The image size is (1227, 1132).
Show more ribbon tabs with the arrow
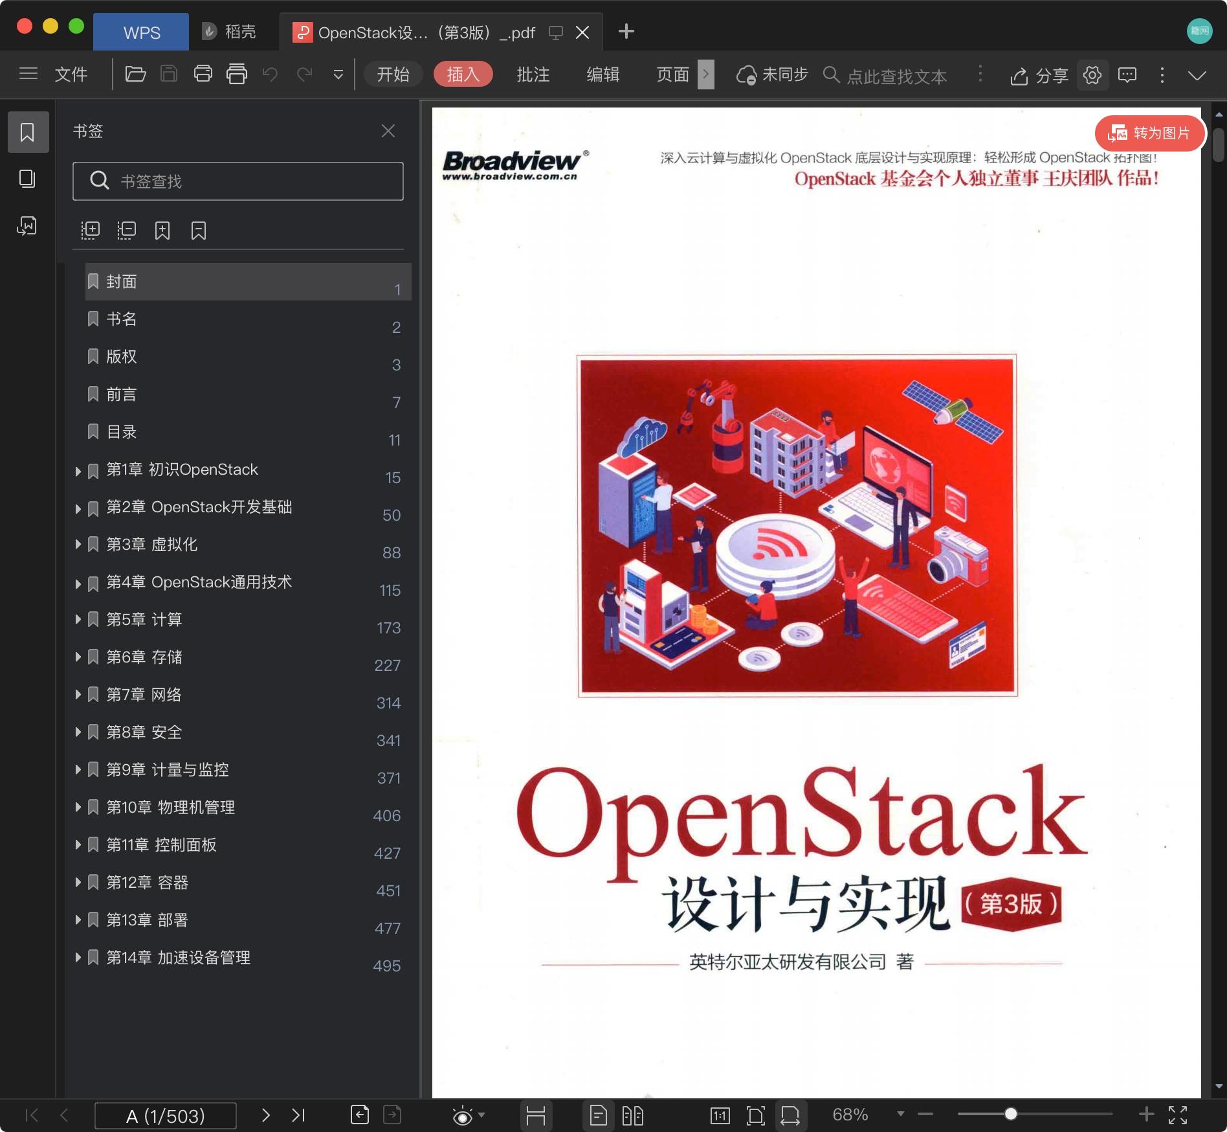click(x=706, y=74)
